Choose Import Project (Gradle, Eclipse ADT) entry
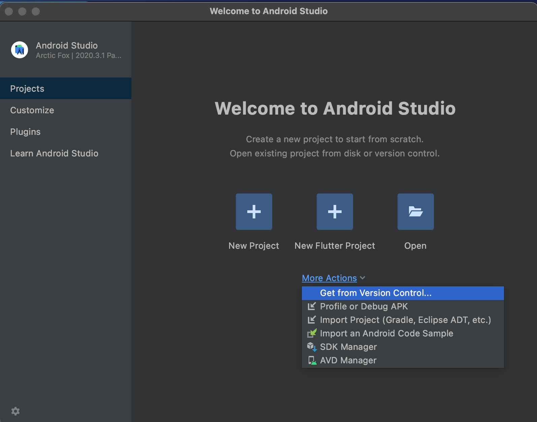Image resolution: width=537 pixels, height=422 pixels. pos(405,320)
